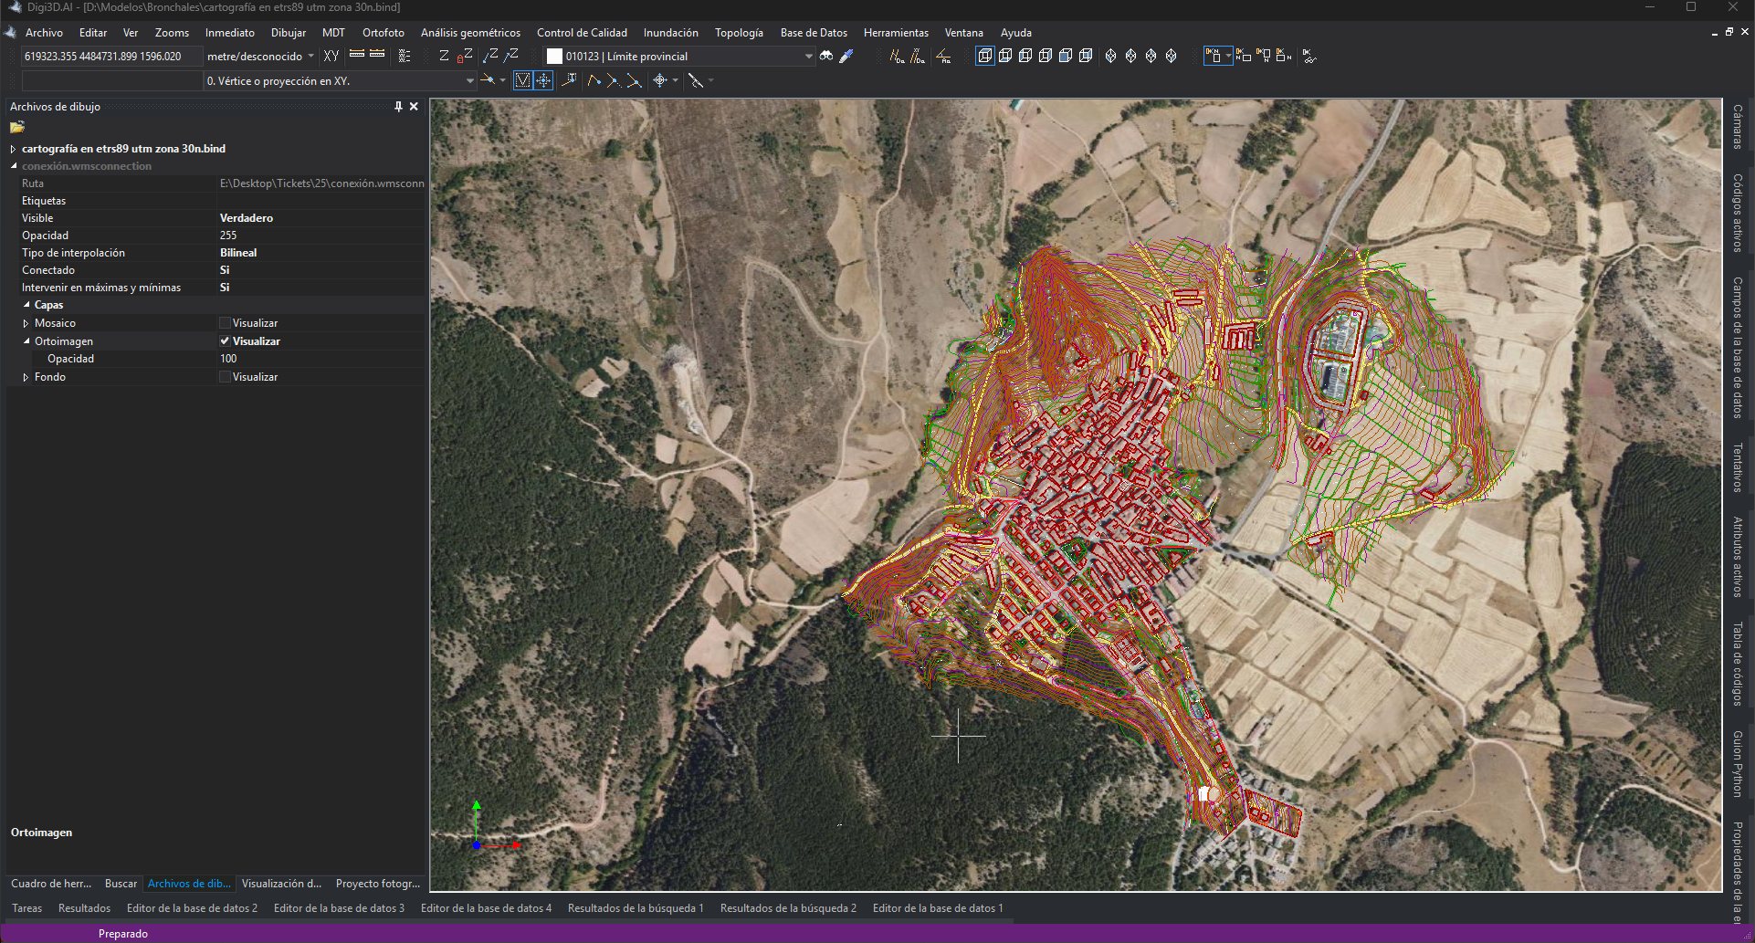
Task: Select the first wireframe cube view icon
Action: [x=985, y=56]
